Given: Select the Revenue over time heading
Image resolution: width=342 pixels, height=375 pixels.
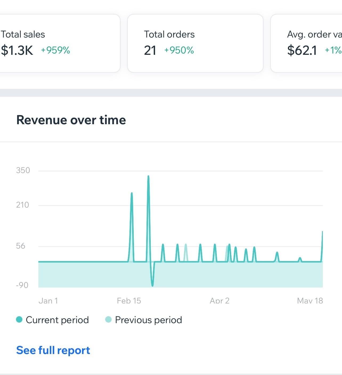Looking at the screenshot, I should click(71, 120).
